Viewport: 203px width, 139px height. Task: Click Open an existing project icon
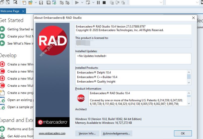coord(2,100)
